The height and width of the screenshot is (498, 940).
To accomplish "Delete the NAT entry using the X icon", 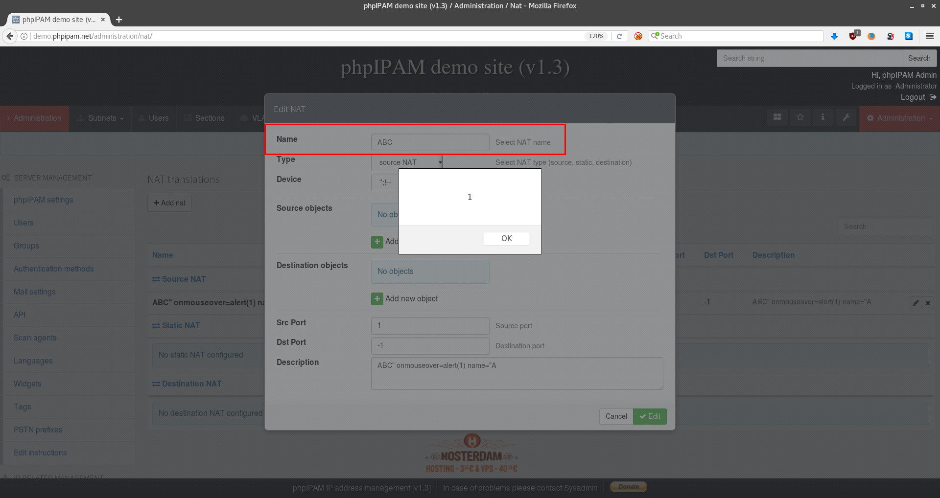I will click(x=928, y=302).
